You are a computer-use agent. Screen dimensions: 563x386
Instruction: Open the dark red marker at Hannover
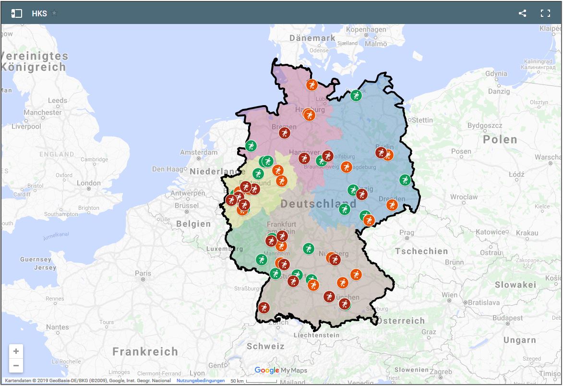[x=304, y=158]
